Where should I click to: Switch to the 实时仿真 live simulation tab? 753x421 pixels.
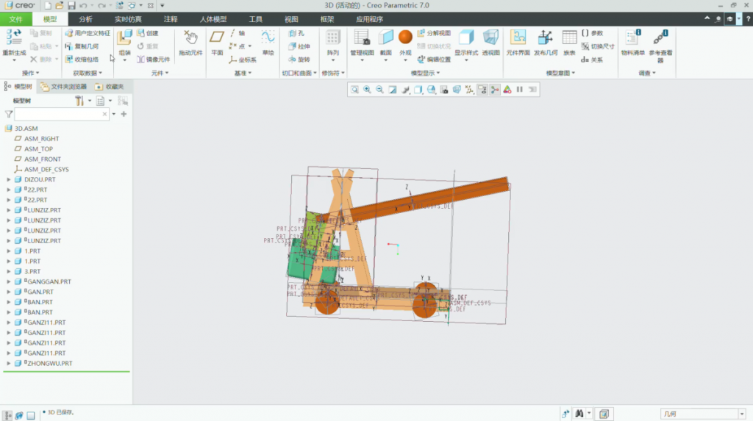click(128, 19)
